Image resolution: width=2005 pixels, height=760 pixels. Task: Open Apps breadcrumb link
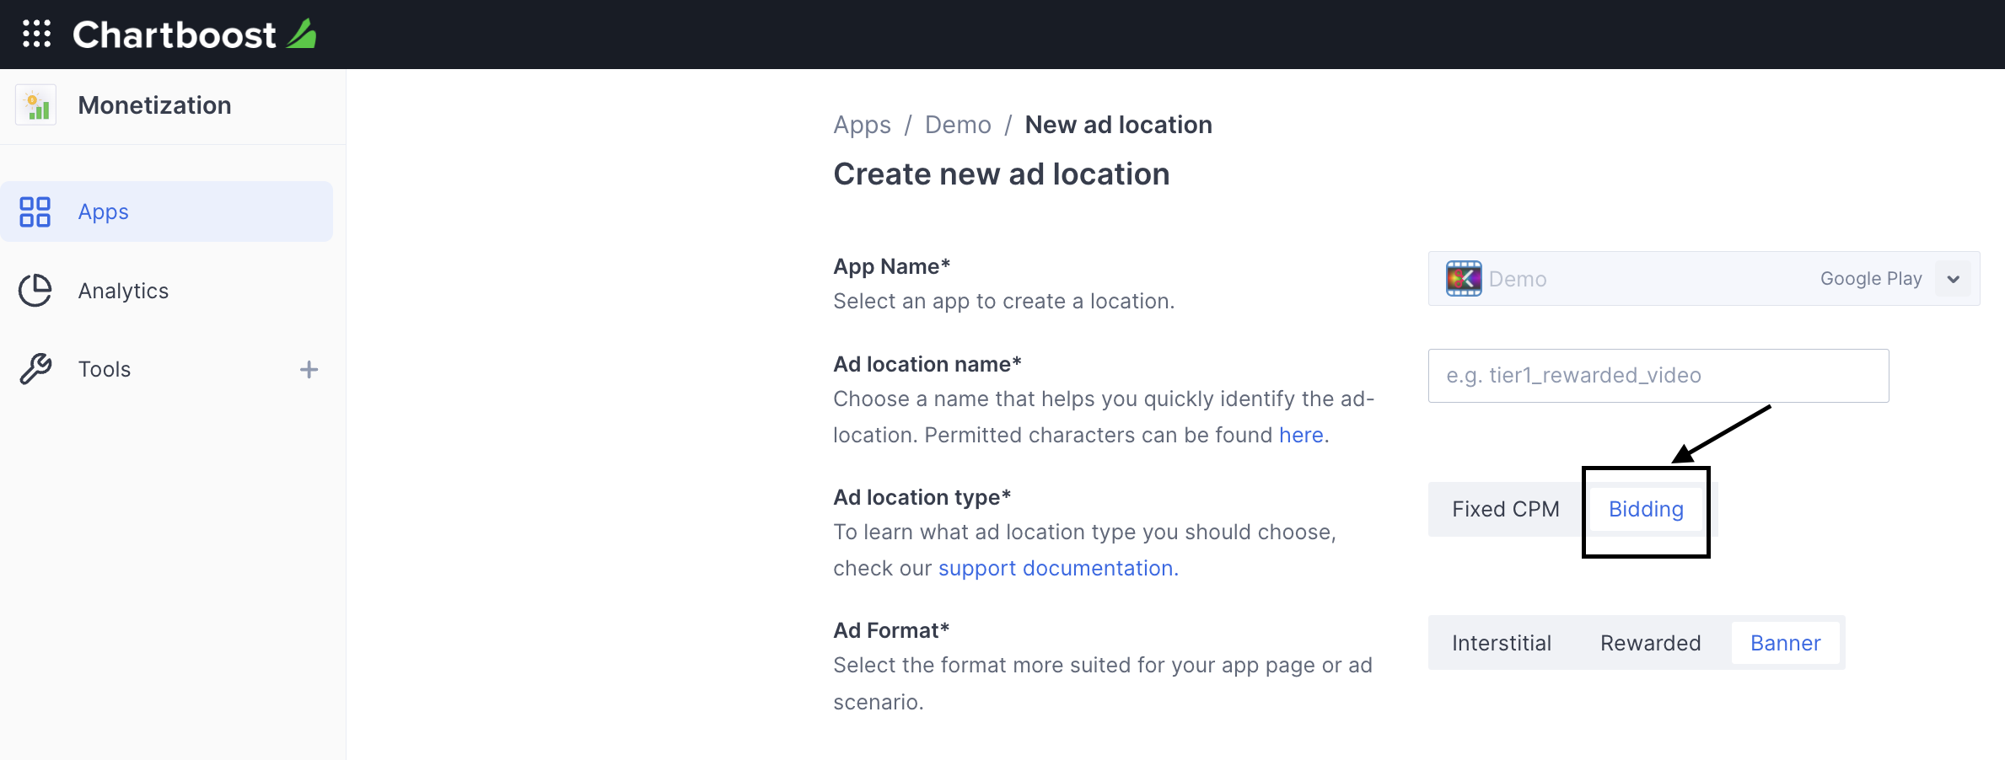(x=862, y=125)
